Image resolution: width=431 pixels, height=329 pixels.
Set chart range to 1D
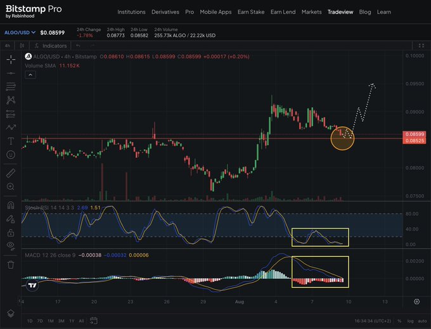(x=30, y=321)
